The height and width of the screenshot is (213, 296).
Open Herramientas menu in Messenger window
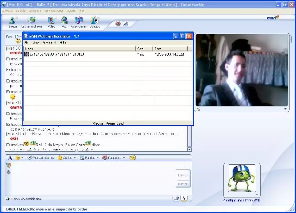[x=54, y=11]
